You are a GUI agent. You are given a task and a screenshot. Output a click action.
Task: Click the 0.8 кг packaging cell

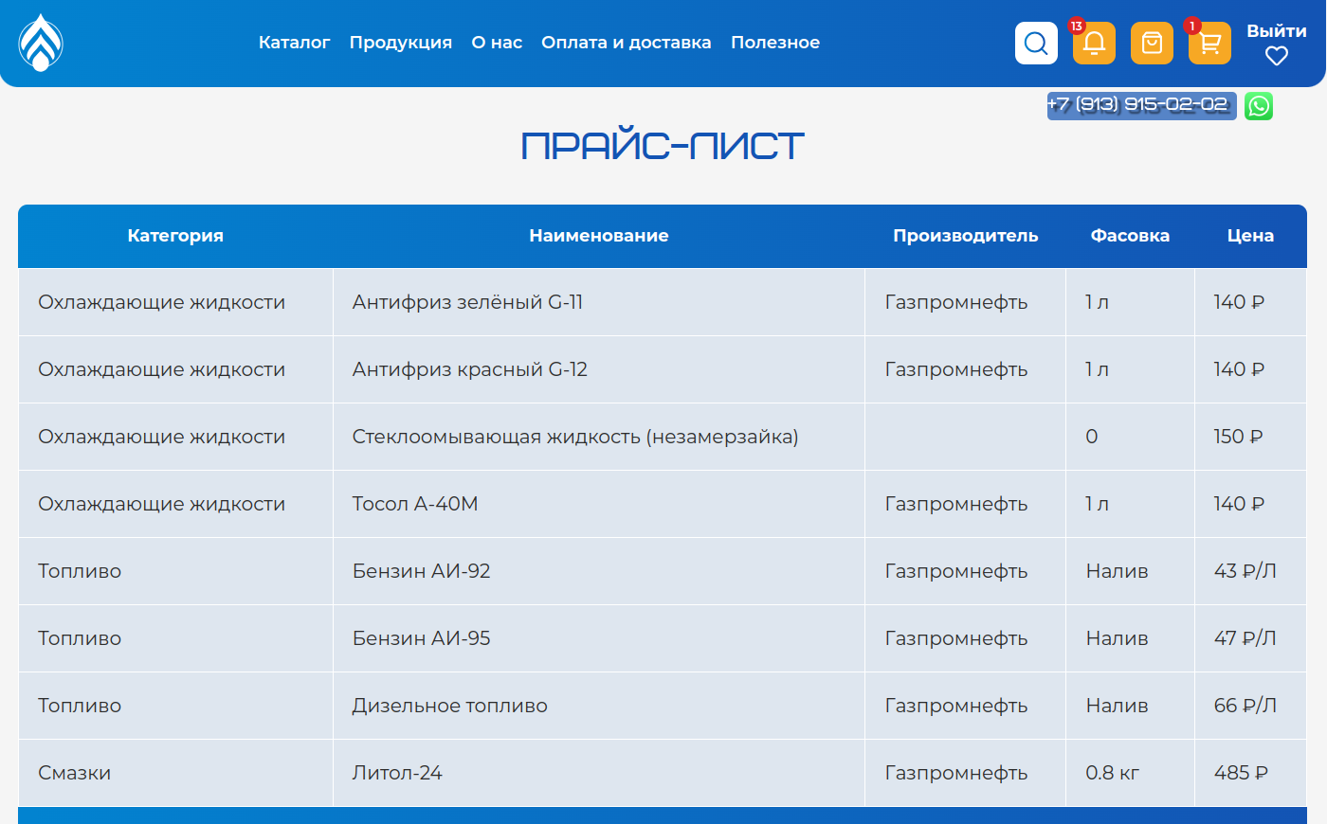tap(1130, 773)
